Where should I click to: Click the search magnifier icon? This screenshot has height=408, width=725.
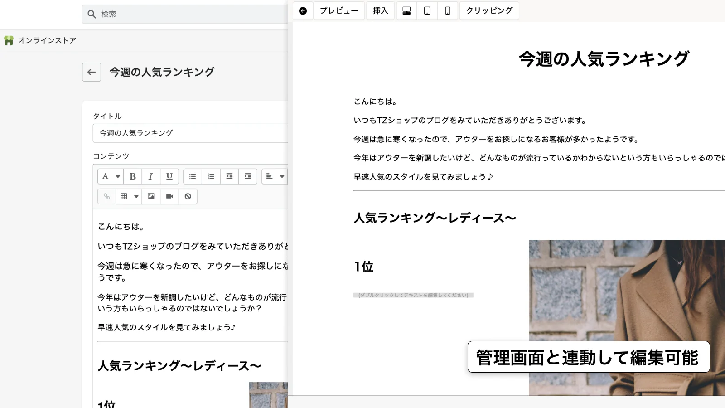tap(92, 14)
